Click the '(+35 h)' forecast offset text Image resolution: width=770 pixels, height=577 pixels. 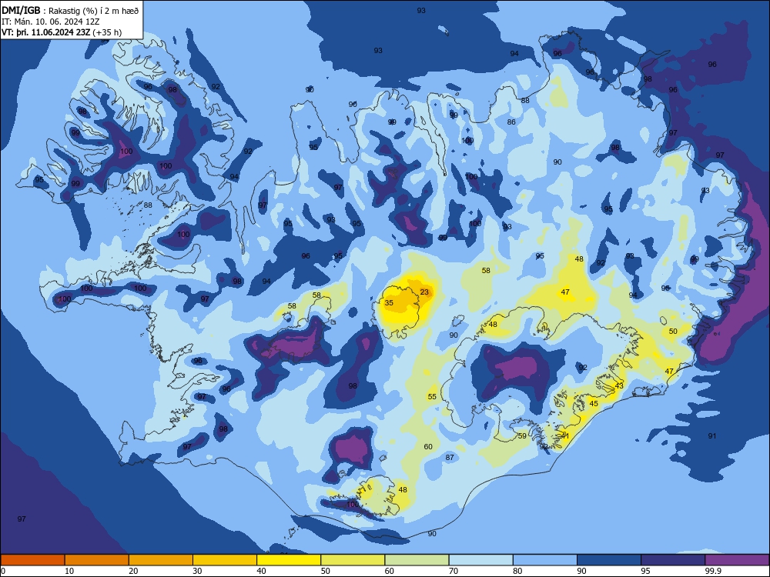coord(107,32)
